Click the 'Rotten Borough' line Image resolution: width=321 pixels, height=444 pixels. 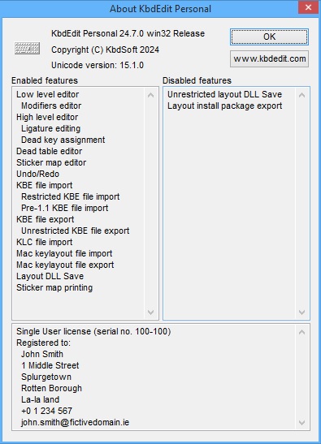51,388
